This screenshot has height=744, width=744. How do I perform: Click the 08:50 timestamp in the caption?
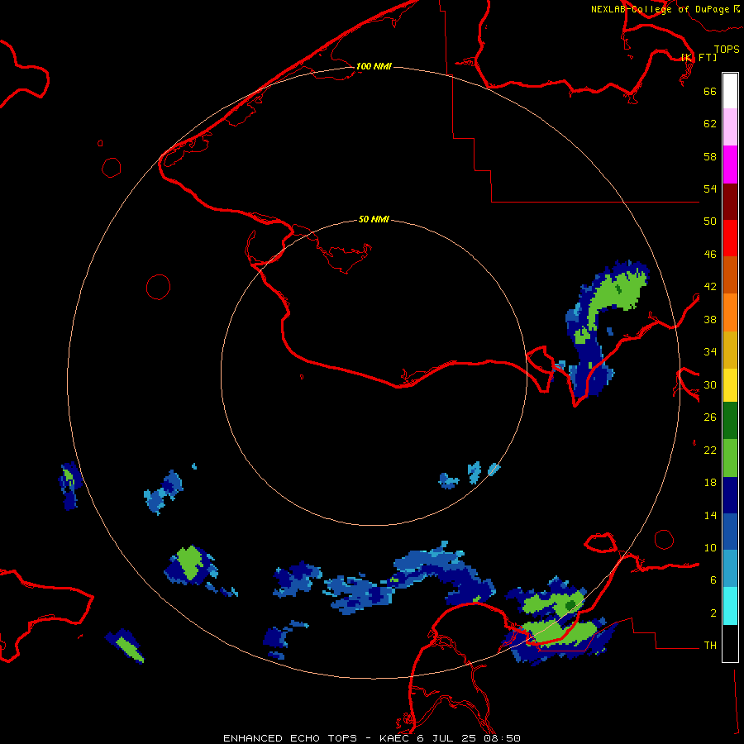502,738
